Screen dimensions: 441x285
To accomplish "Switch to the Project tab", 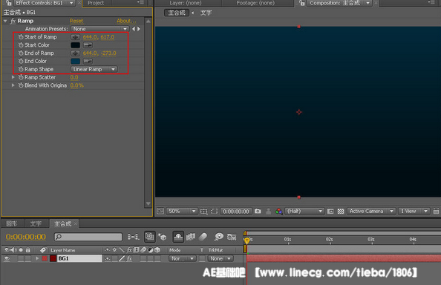I will coord(96,3).
